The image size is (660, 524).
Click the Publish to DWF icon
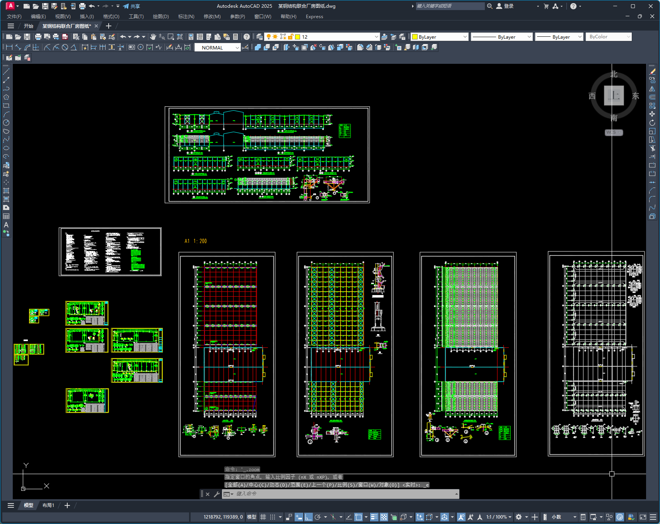point(65,37)
